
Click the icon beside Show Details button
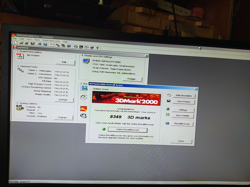tap(167, 114)
